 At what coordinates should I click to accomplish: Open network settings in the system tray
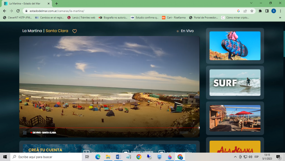[x=245, y=157]
